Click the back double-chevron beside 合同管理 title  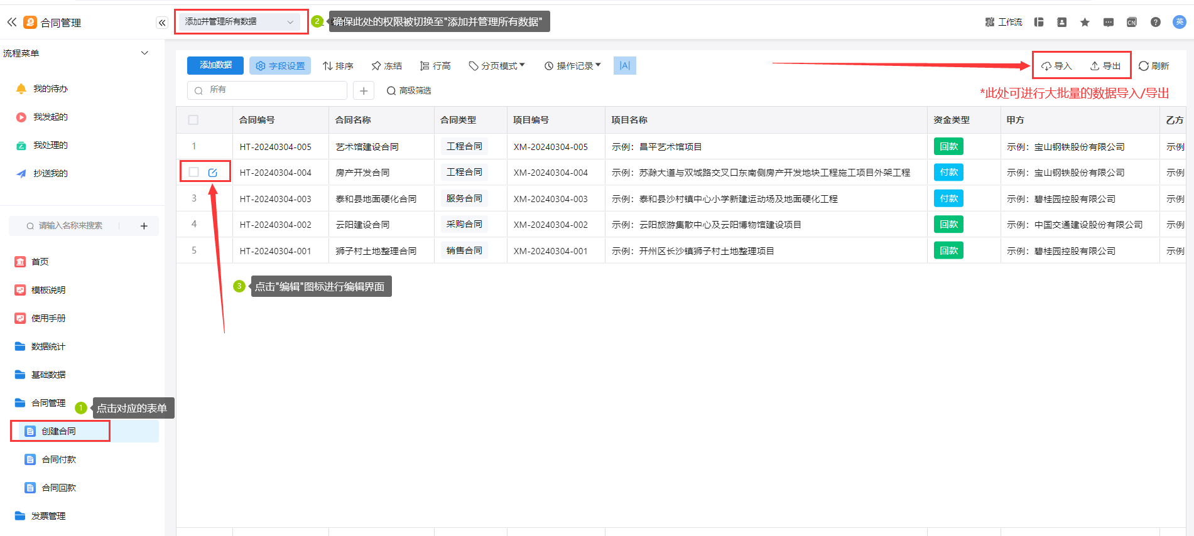tap(12, 23)
